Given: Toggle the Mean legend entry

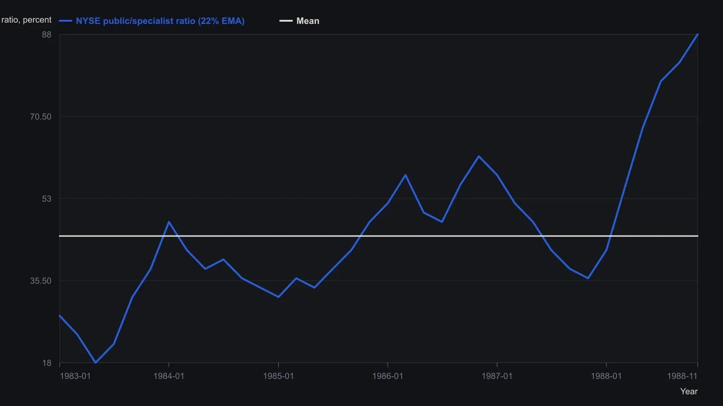Looking at the screenshot, I should click(299, 21).
